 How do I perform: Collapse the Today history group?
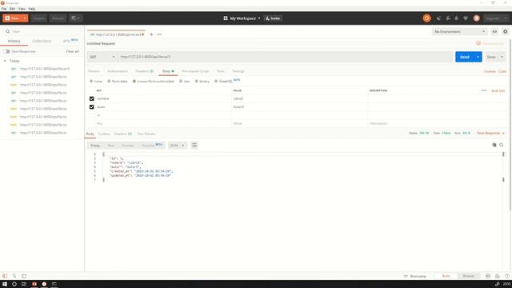click(5, 61)
